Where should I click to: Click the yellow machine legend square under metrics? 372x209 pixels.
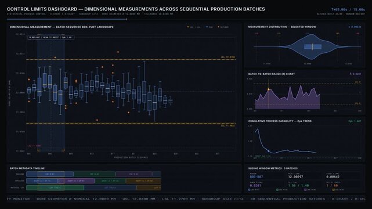point(333,190)
